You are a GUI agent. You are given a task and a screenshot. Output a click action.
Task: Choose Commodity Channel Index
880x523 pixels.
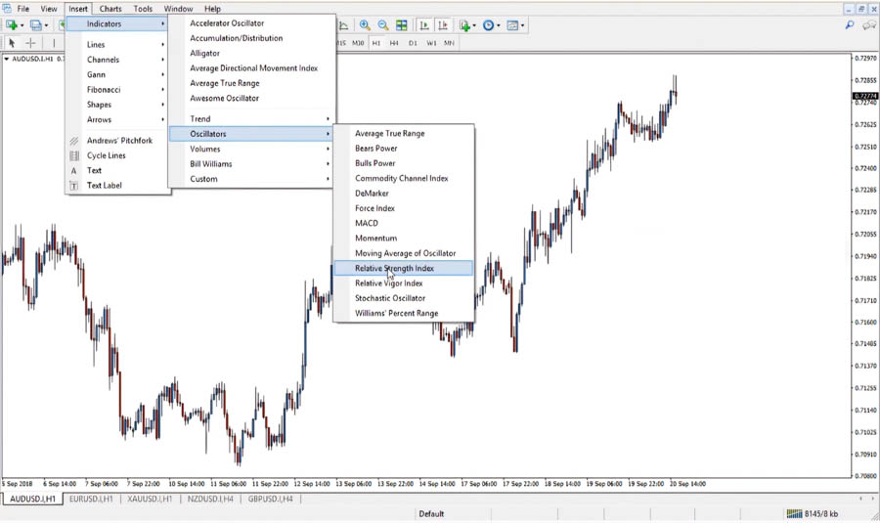404,178
